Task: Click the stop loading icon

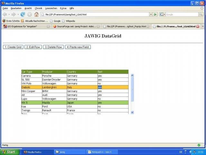Action: [30, 14]
